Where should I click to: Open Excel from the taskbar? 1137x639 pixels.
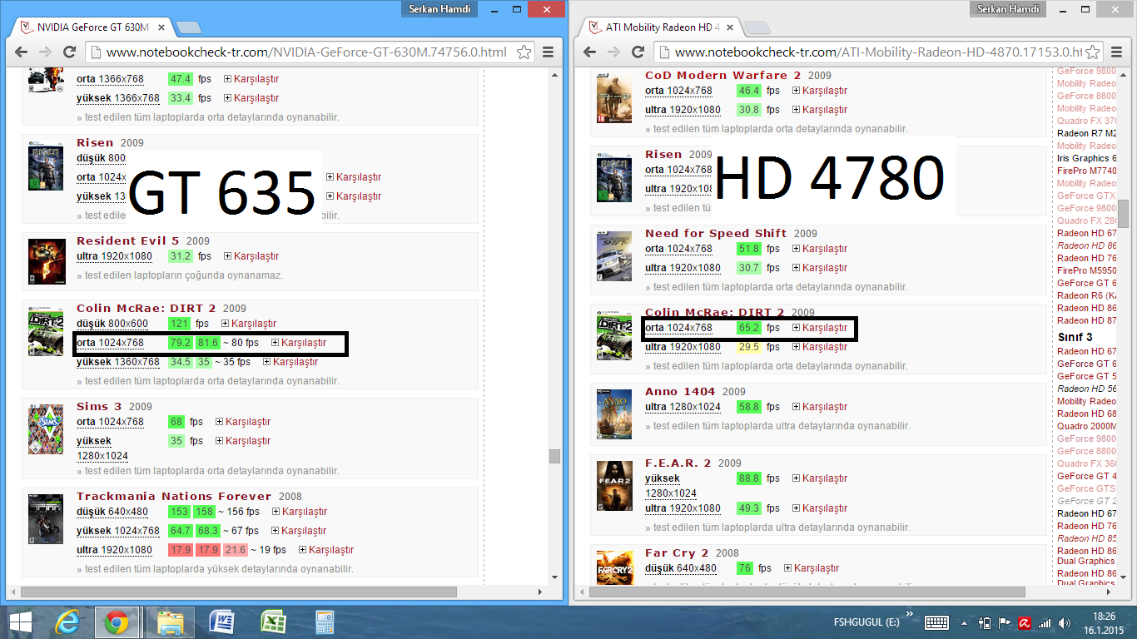274,622
